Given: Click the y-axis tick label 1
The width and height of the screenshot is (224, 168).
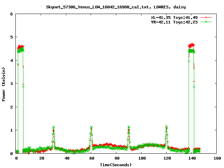Looking at the screenshot, I should point(12,130).
